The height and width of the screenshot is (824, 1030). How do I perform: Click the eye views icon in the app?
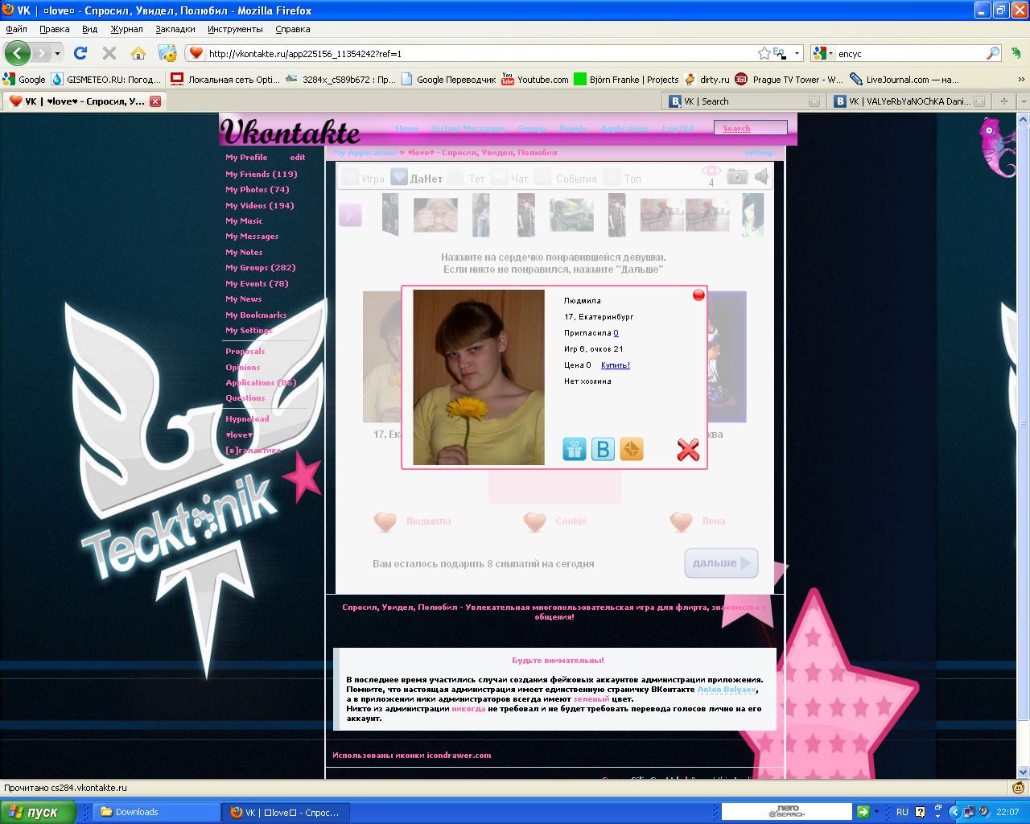point(711,171)
